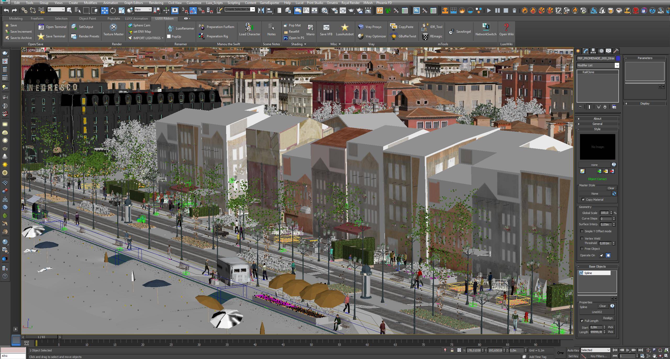Click the blue object color swatch
670x359 pixels.
tap(618, 58)
